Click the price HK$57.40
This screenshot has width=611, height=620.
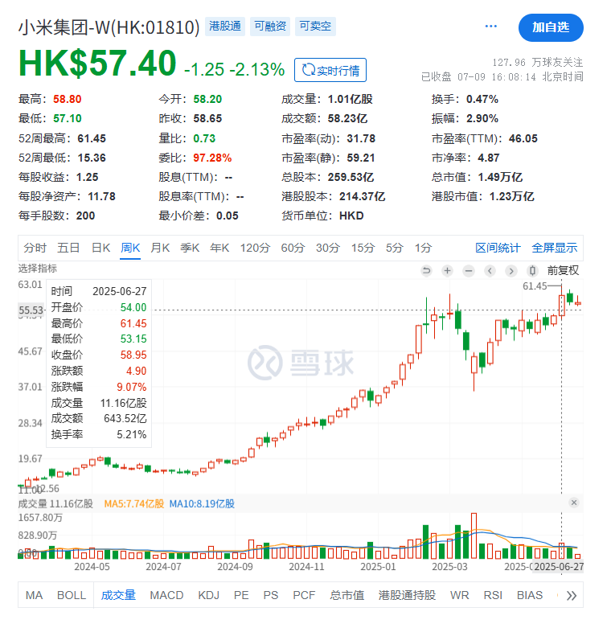pos(97,64)
